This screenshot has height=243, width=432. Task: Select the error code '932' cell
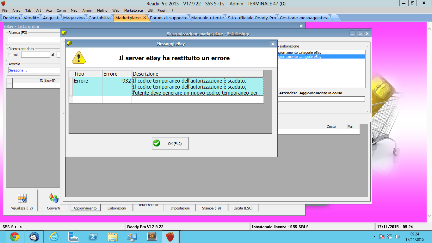pyautogui.click(x=117, y=86)
